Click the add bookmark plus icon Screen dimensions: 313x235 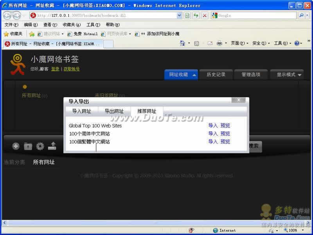(x=16, y=146)
